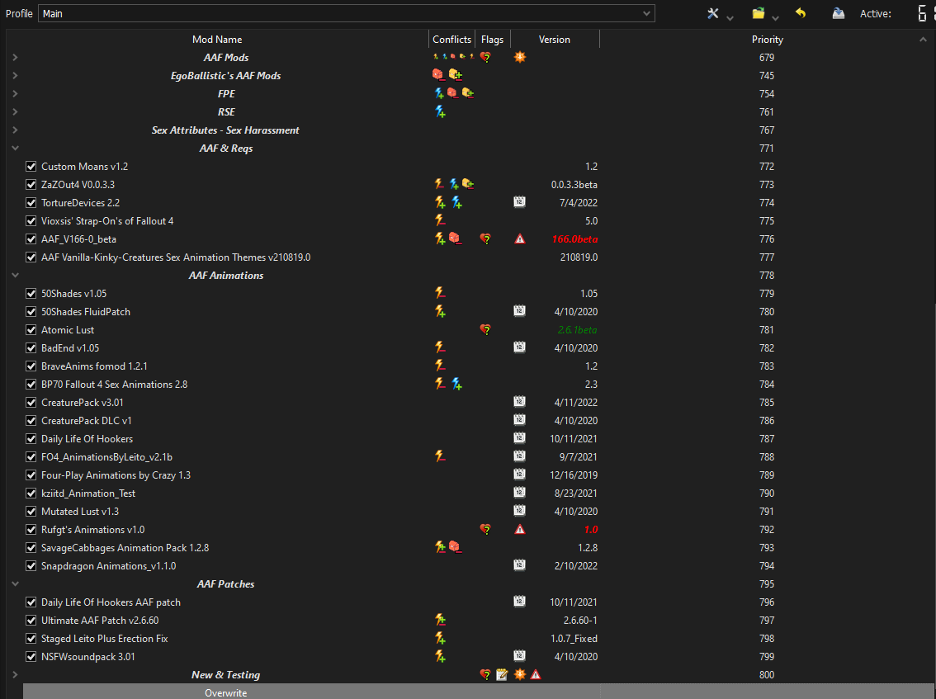The height and width of the screenshot is (699, 936).
Task: Click the blue lightning icon on BP70 Fallout 4
Action: click(x=456, y=385)
